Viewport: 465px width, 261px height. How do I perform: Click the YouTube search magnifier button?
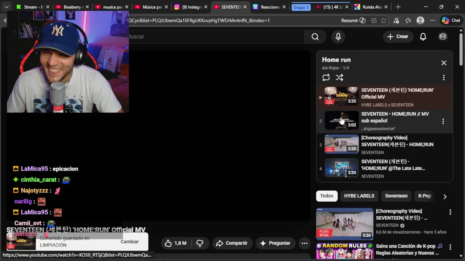click(315, 37)
